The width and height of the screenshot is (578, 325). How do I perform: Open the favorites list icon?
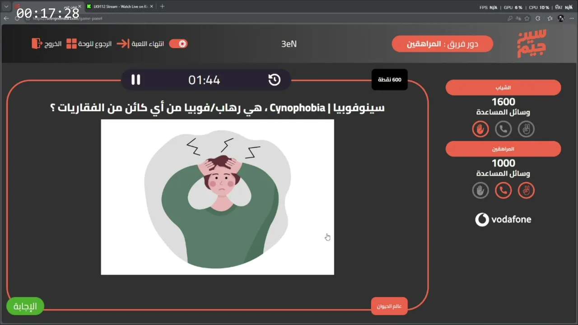[550, 18]
